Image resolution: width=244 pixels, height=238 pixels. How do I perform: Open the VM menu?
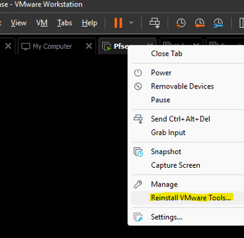click(42, 23)
